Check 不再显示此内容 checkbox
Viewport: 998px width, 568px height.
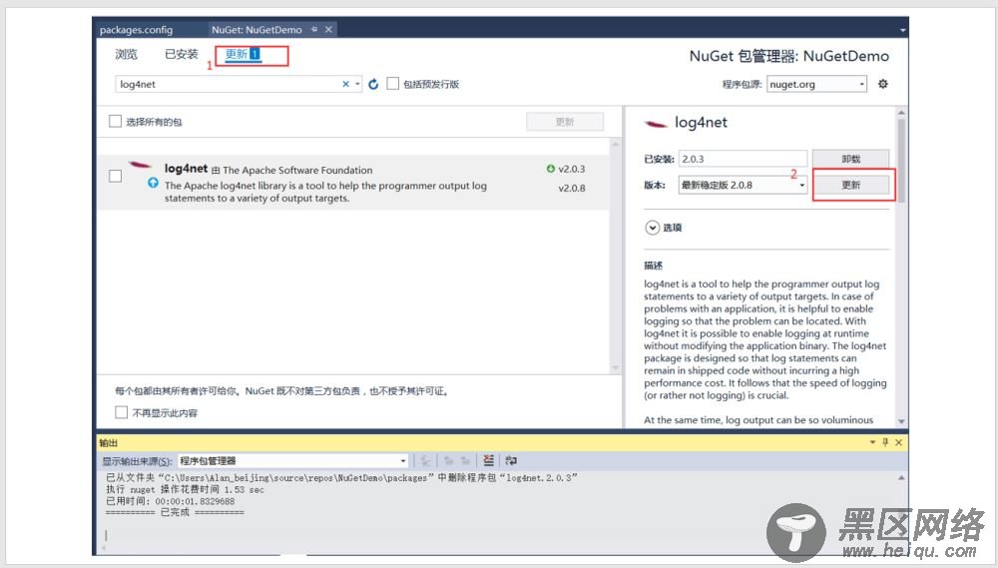tap(121, 412)
